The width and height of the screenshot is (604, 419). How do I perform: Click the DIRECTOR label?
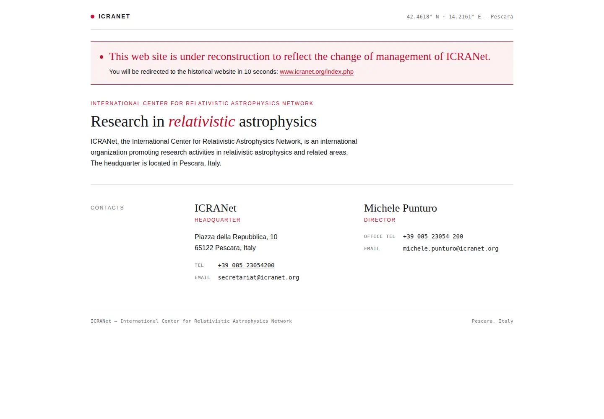(380, 220)
